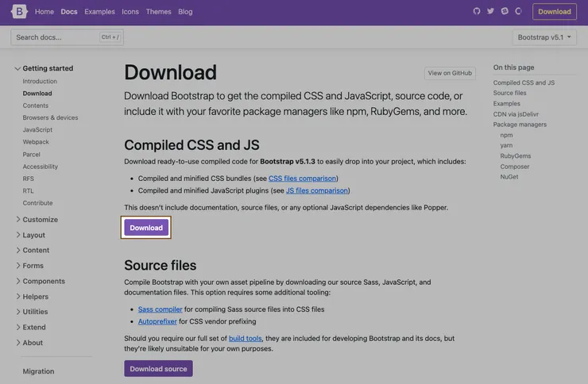This screenshot has height=384, width=588.
Task: Expand the Helpers sidebar section
Action: [x=33, y=297]
